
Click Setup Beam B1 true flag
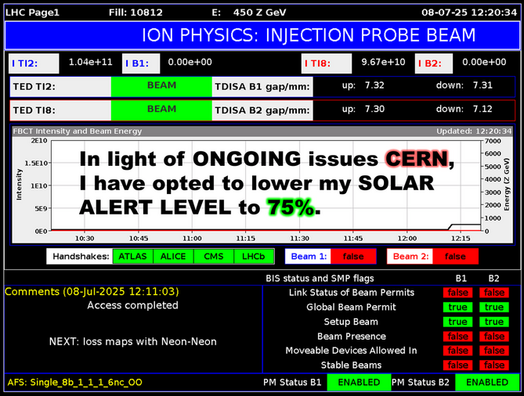point(458,322)
